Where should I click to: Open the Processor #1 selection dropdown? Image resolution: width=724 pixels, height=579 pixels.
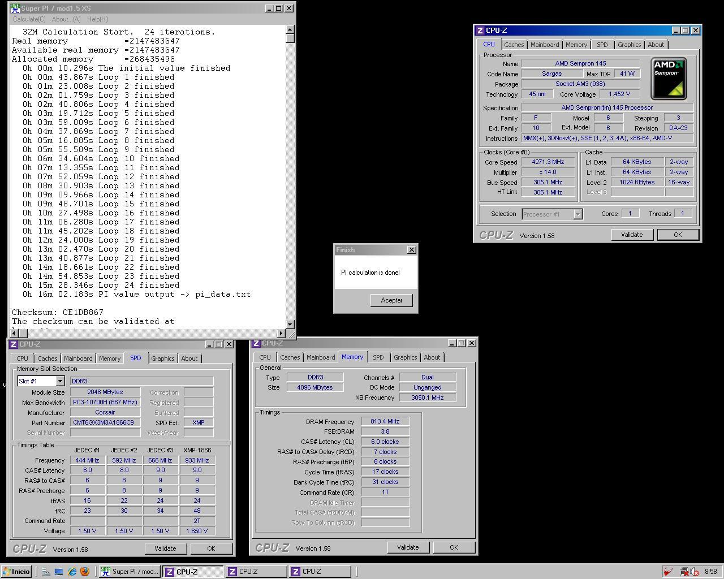[x=578, y=214]
